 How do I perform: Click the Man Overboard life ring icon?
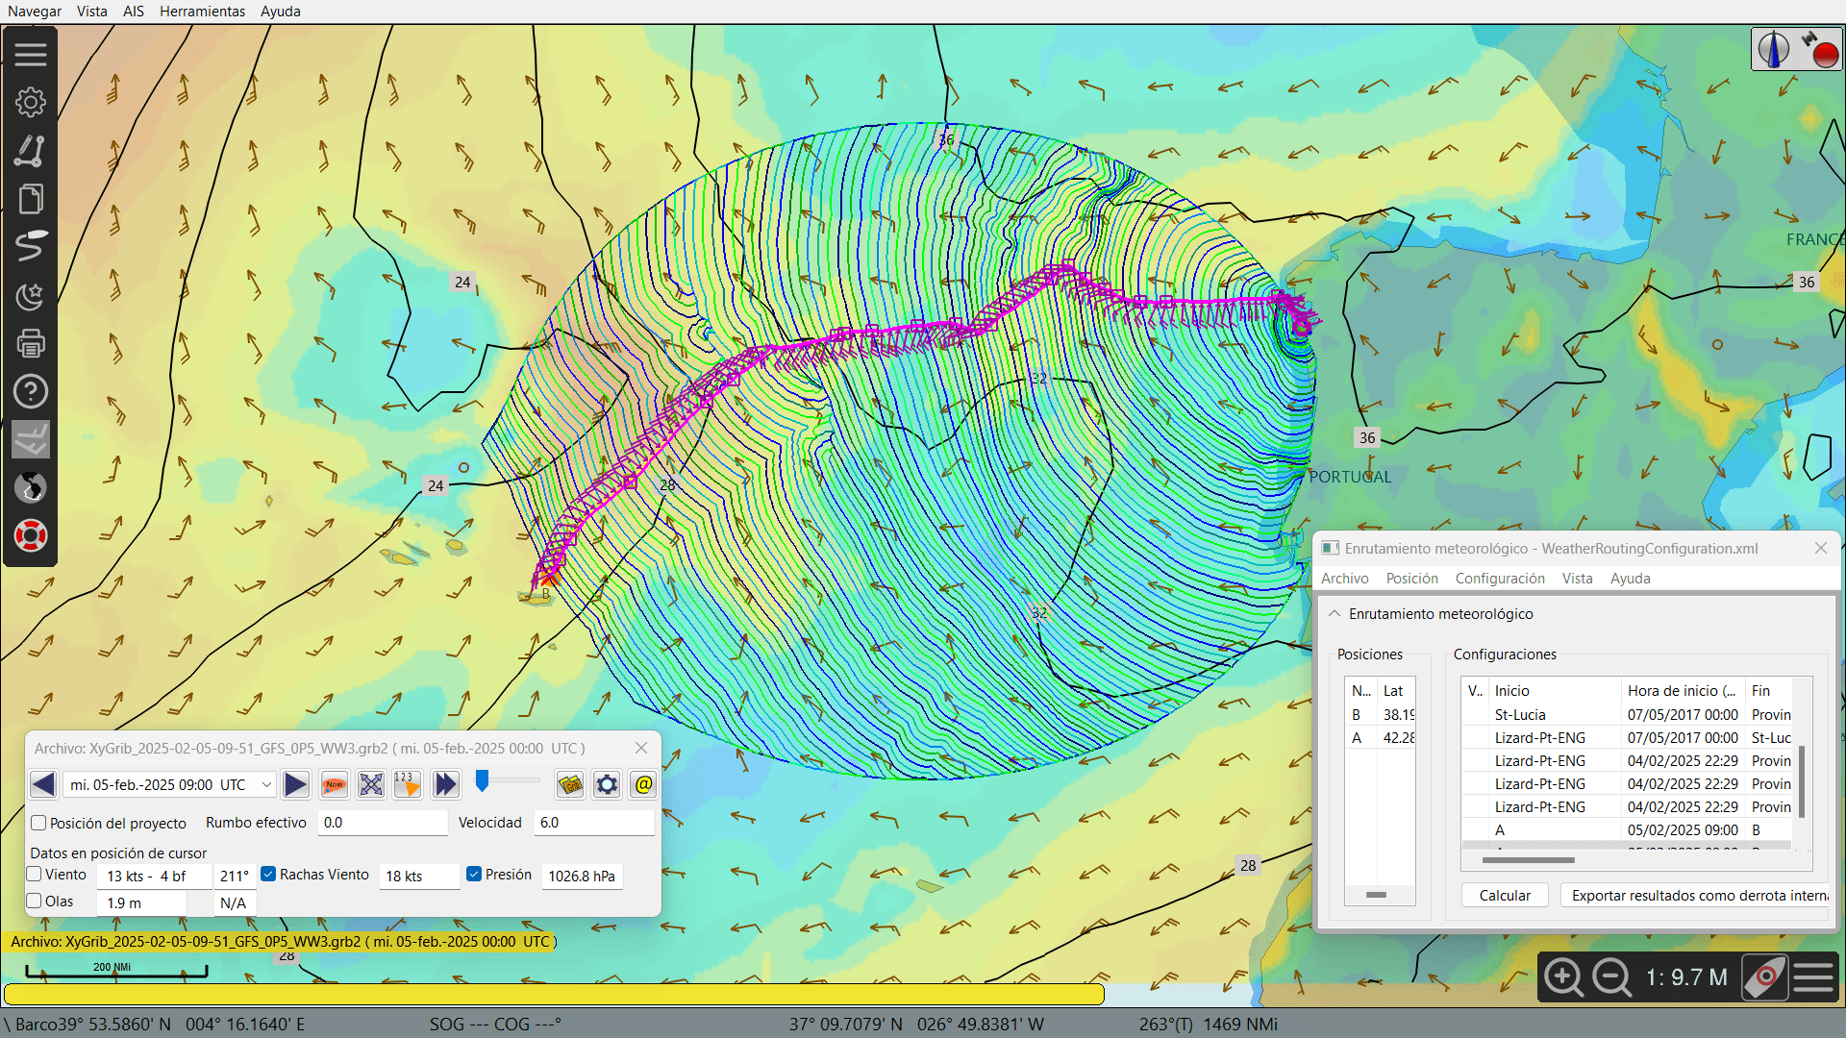(x=31, y=536)
